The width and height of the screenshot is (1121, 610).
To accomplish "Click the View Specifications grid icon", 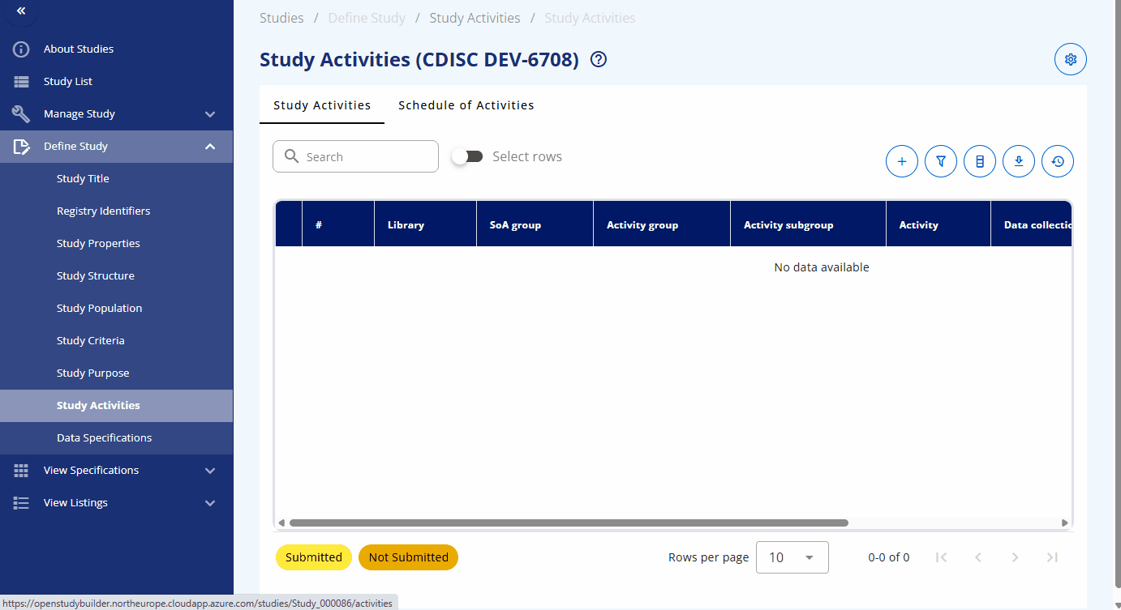I will click(21, 471).
